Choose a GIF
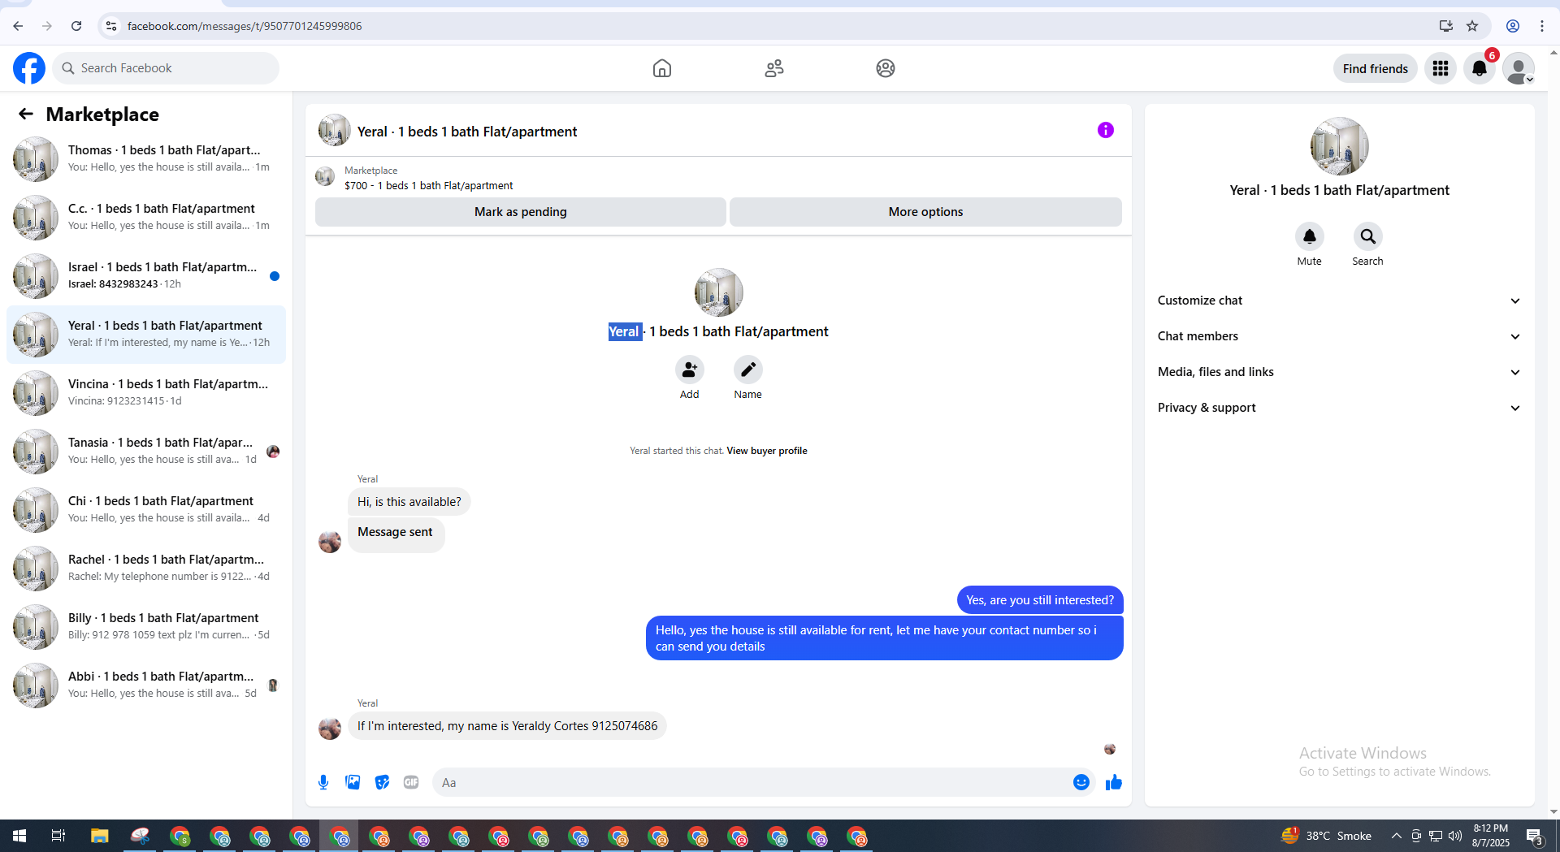Screen dimensions: 1560x852 pyautogui.click(x=411, y=782)
